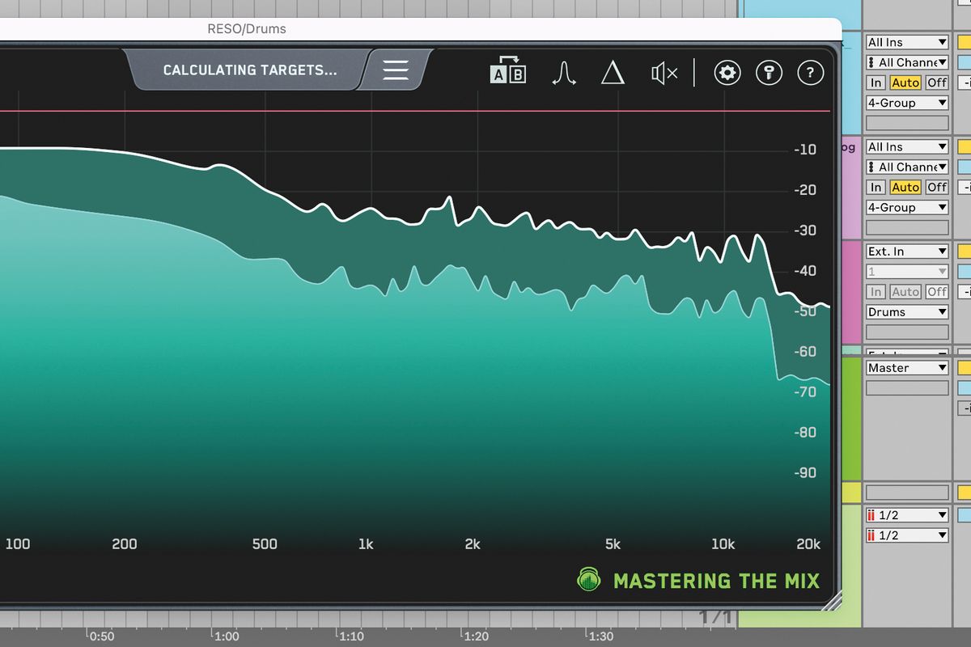Click the delta difference listen icon
Image resolution: width=971 pixels, height=647 pixels.
click(613, 73)
